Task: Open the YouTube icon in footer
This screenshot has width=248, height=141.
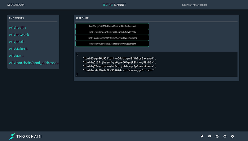Action: (x=210, y=136)
